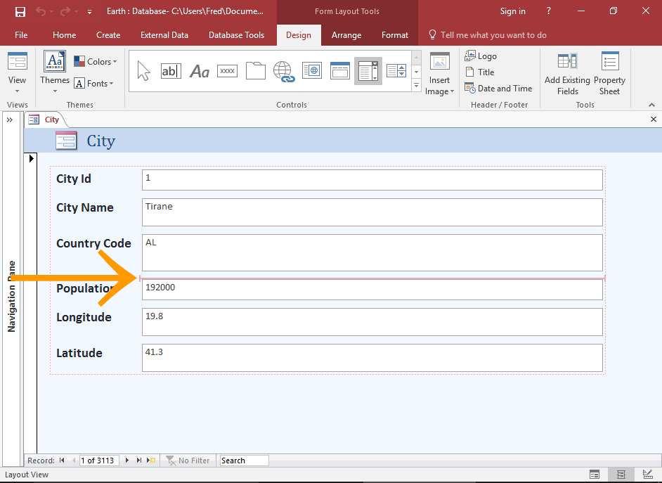Select the City Name label
This screenshot has height=483, width=662.
(x=85, y=207)
